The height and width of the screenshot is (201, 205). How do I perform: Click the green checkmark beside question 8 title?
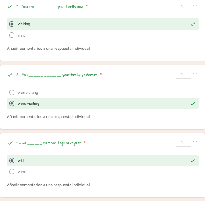(x=10, y=75)
